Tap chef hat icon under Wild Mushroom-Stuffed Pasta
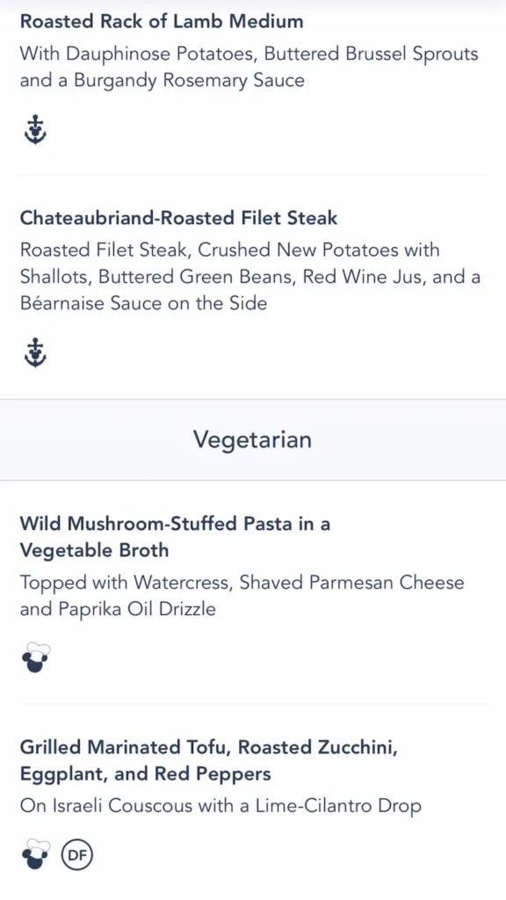 pos(35,659)
